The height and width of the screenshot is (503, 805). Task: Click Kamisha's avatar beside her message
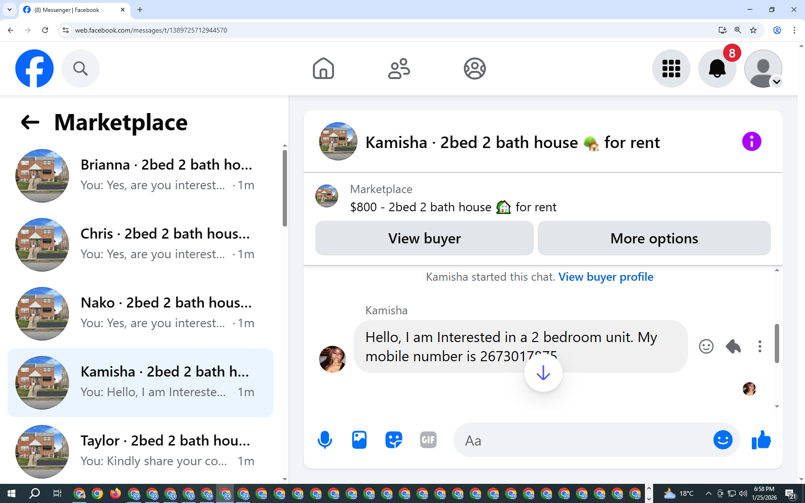333,359
